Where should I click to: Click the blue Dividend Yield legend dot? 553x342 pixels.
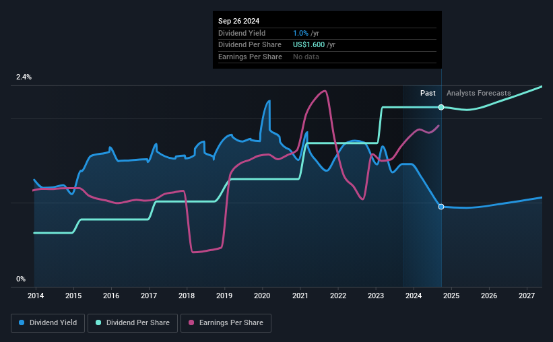22,322
